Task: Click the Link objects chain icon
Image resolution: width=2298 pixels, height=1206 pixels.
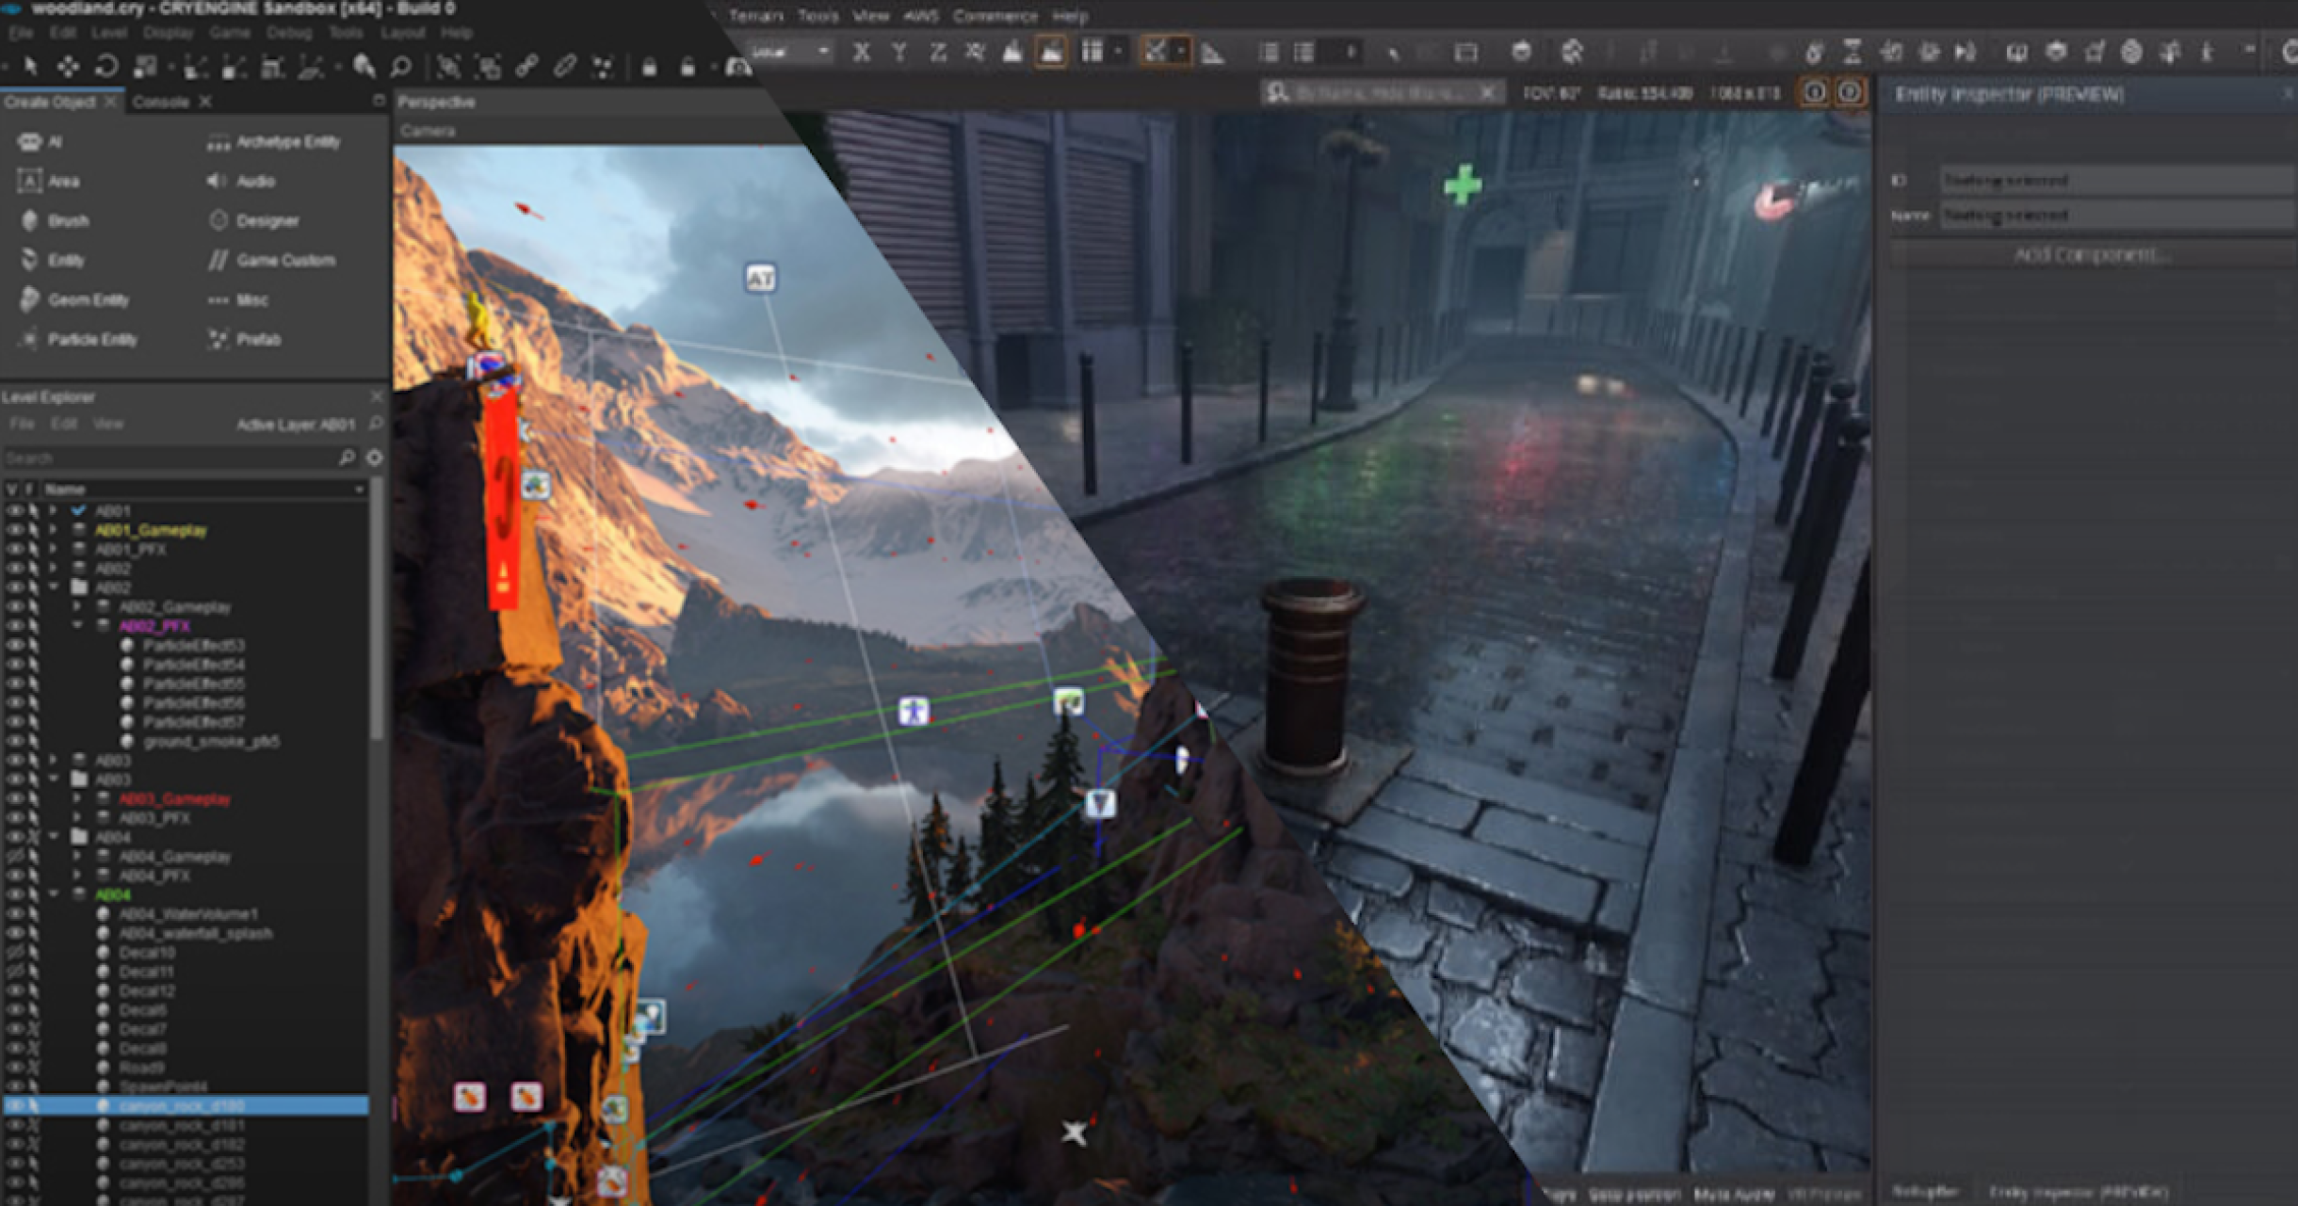Action: tap(526, 66)
